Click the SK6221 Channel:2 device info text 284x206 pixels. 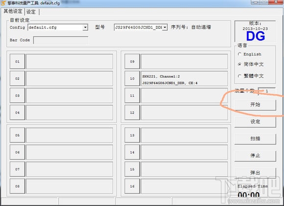pyautogui.click(x=161, y=76)
